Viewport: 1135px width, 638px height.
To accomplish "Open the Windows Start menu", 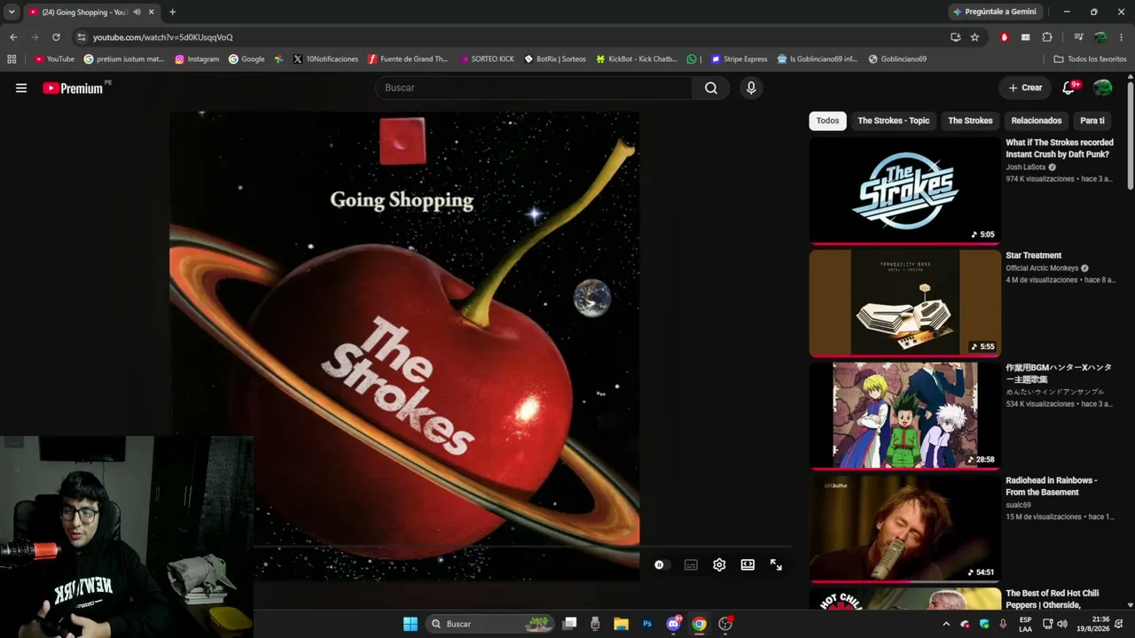I will (411, 624).
